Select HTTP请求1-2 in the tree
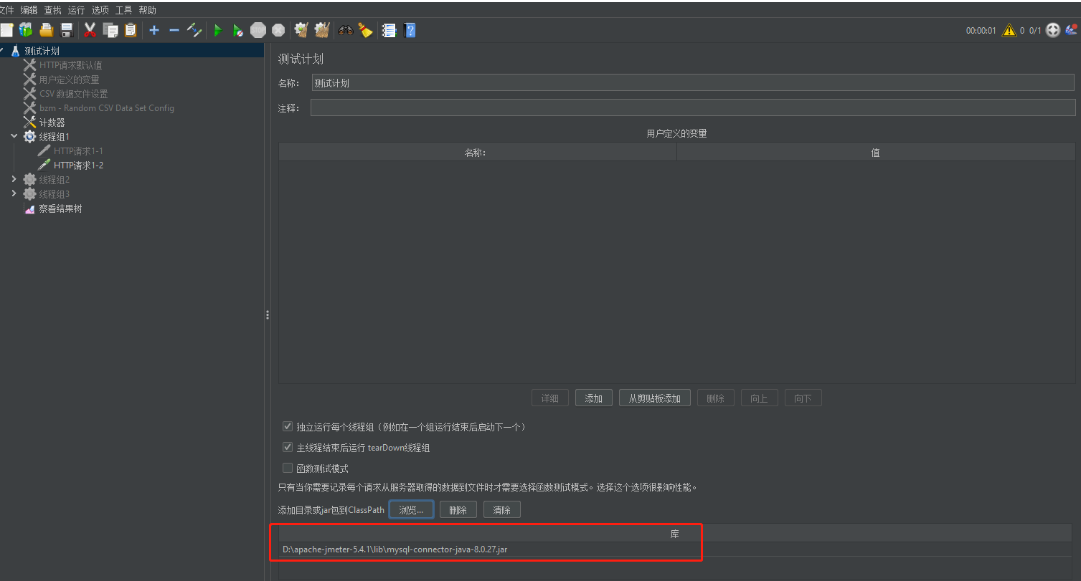This screenshot has height=581, width=1081. coord(78,165)
